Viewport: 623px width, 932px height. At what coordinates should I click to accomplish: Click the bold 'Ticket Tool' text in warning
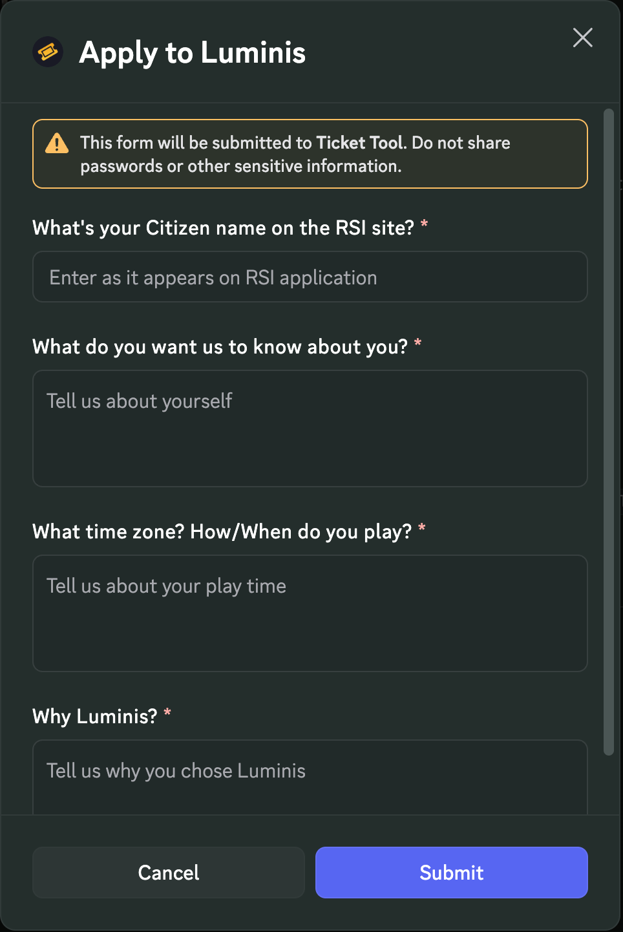359,143
